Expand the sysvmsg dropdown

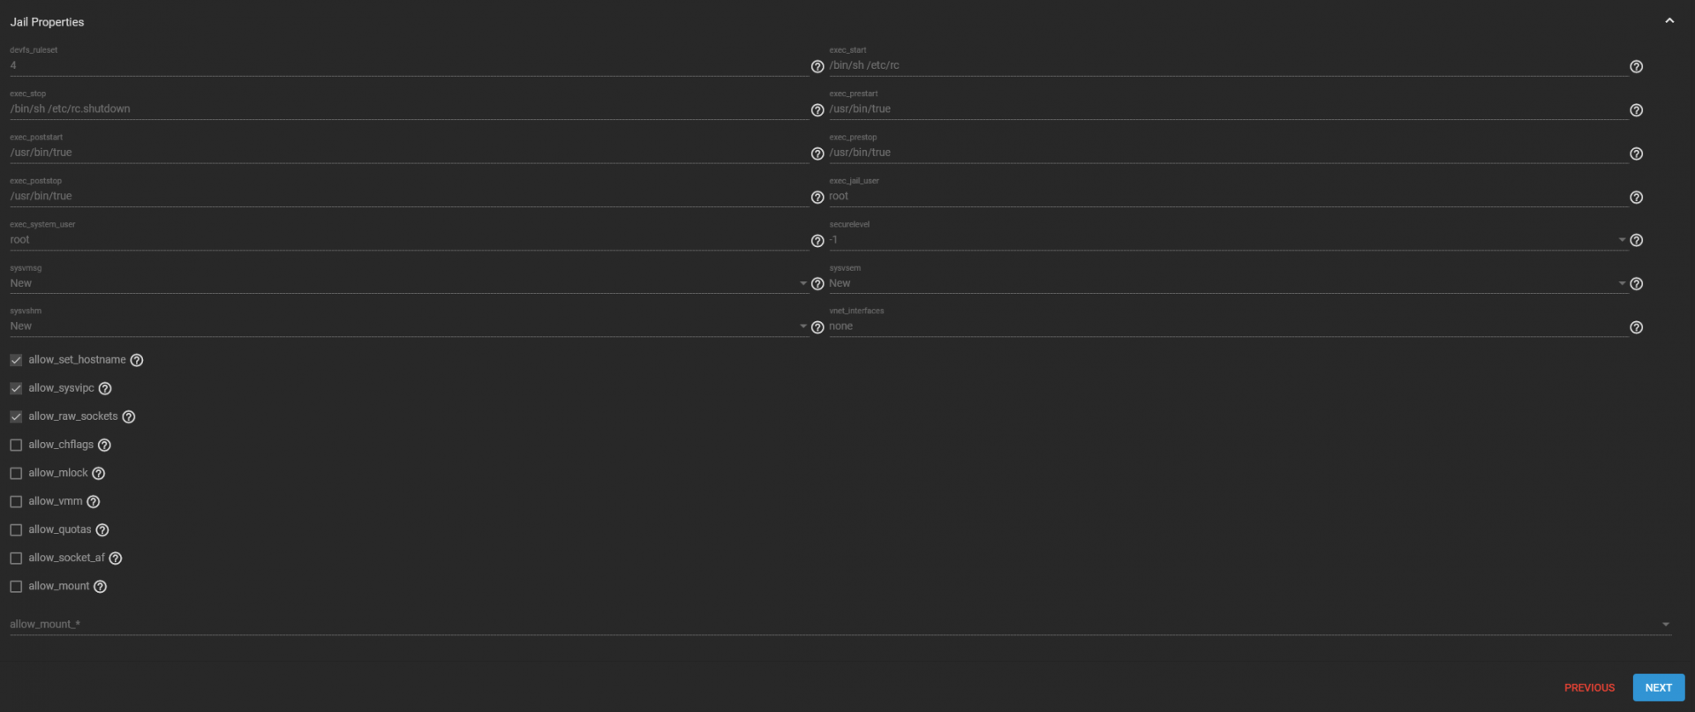[409, 283]
